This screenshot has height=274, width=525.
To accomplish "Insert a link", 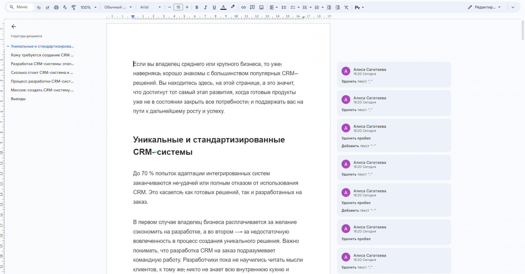I will tap(243, 7).
